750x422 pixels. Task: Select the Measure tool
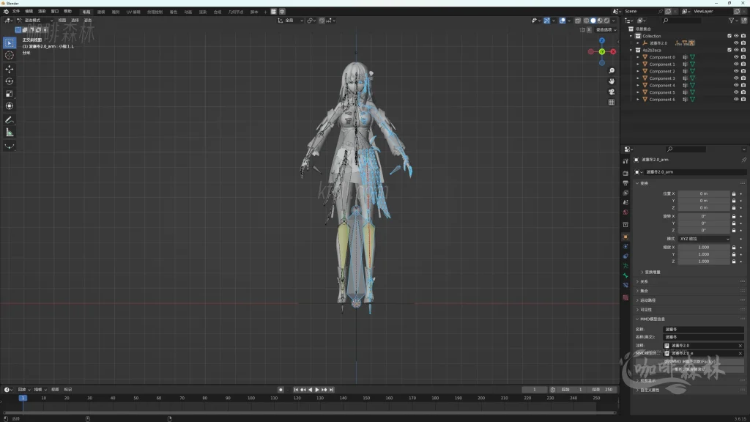[x=9, y=133]
